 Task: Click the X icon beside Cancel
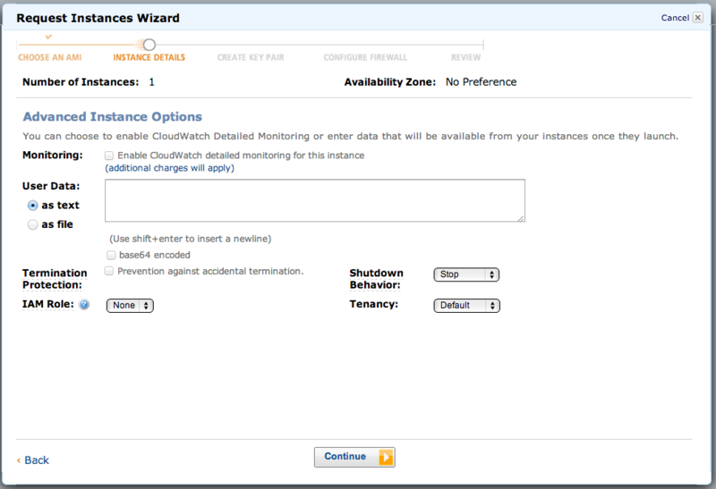click(x=698, y=18)
